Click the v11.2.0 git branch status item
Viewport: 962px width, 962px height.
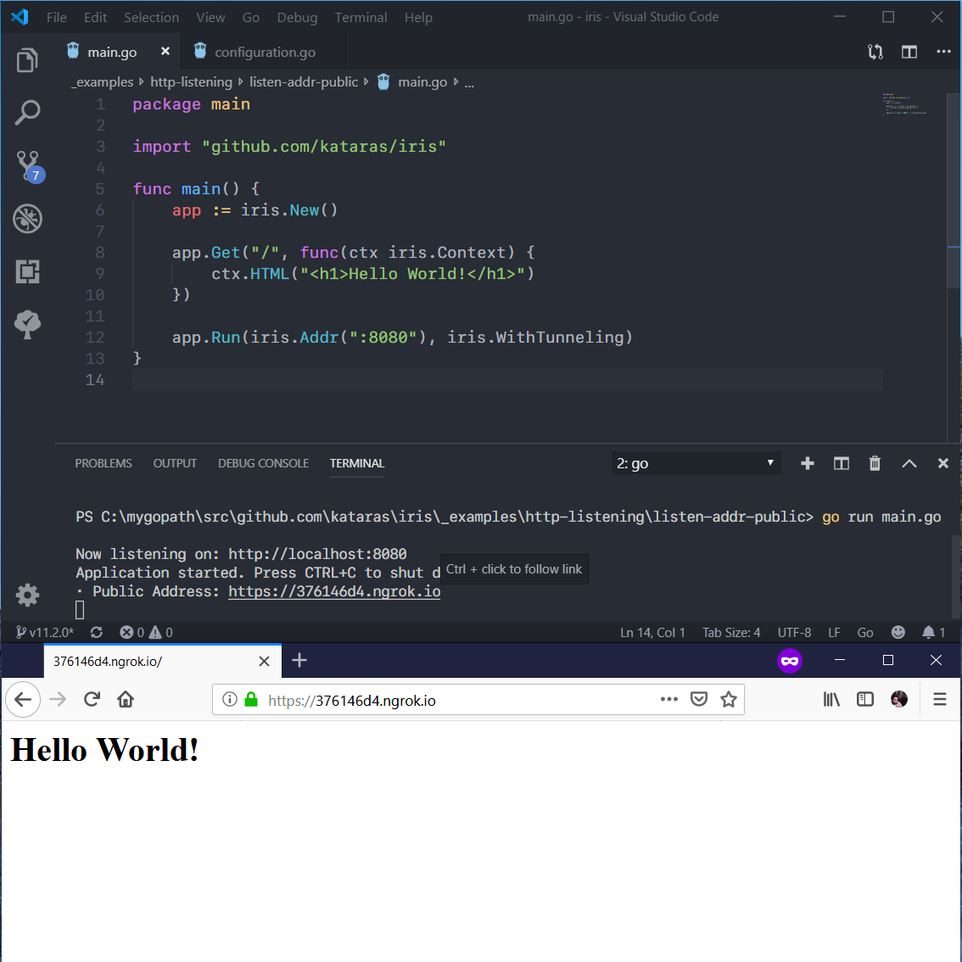[45, 632]
